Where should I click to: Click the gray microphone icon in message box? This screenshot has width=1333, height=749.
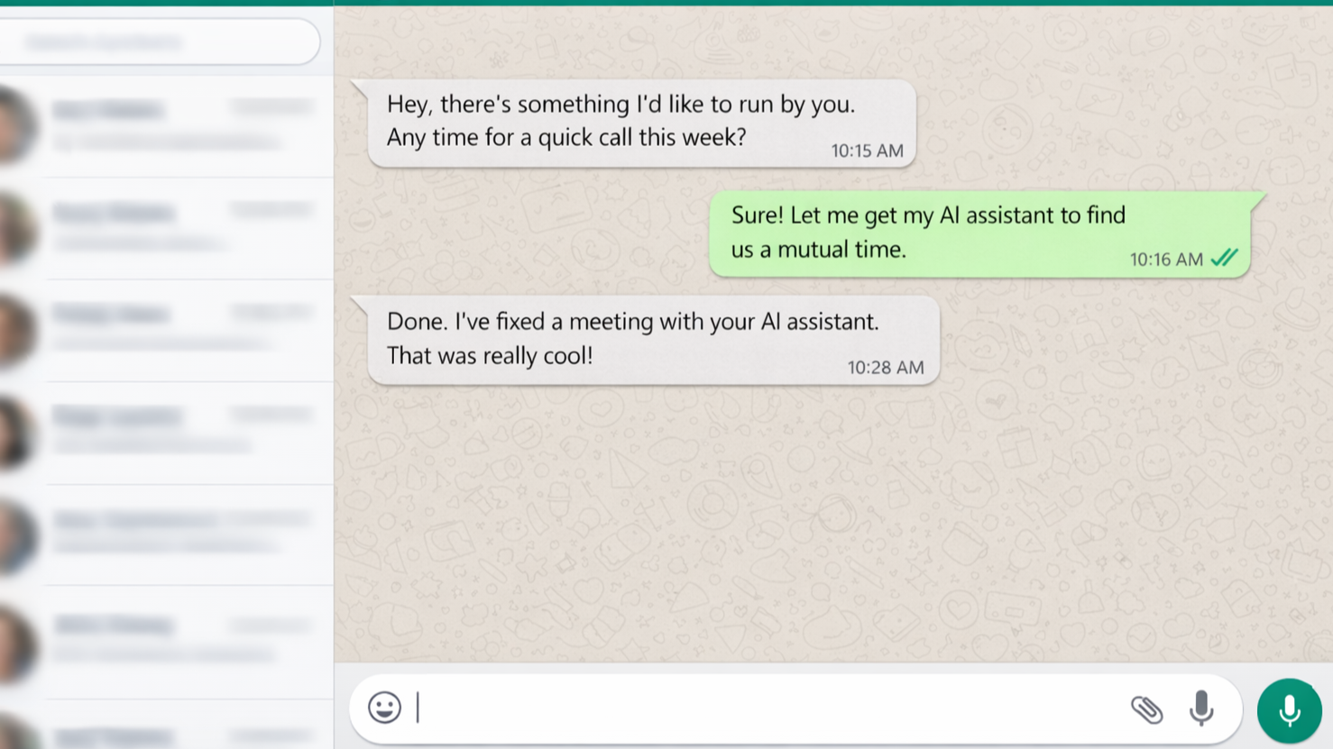click(x=1201, y=708)
